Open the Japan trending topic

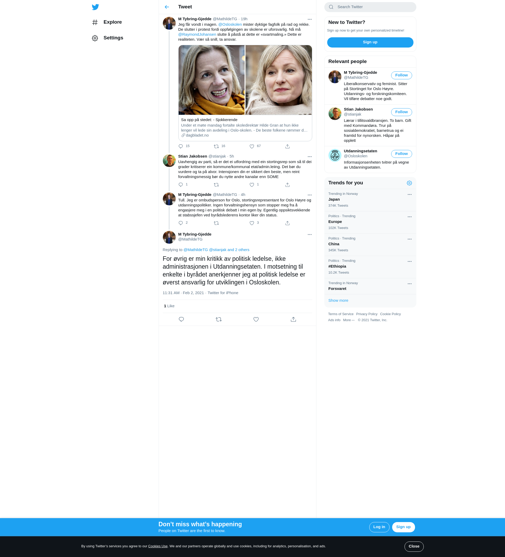370,200
